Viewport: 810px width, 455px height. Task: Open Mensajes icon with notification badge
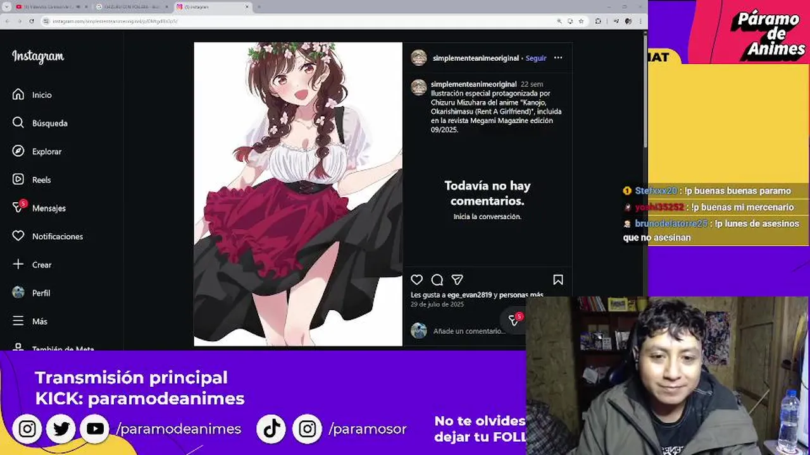(19, 207)
